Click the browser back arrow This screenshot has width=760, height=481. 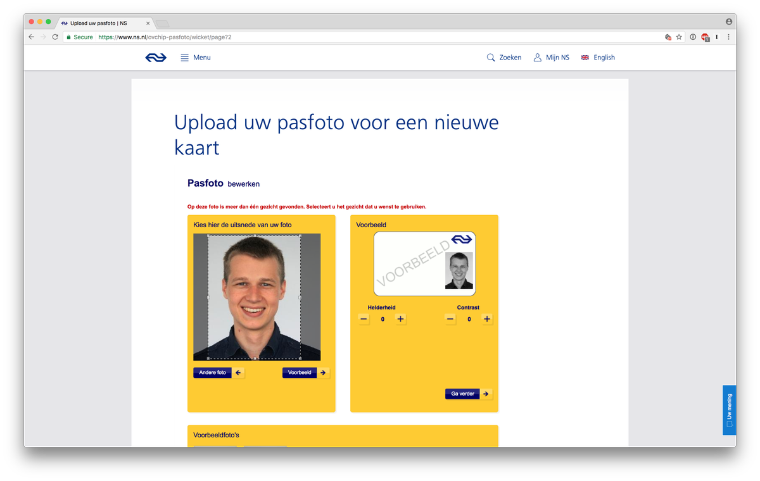pyautogui.click(x=32, y=37)
